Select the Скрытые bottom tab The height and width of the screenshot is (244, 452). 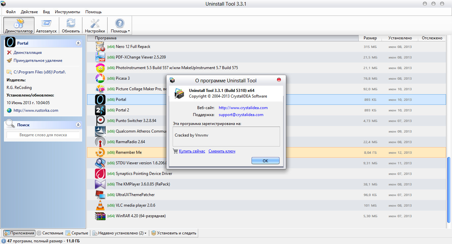[77, 233]
